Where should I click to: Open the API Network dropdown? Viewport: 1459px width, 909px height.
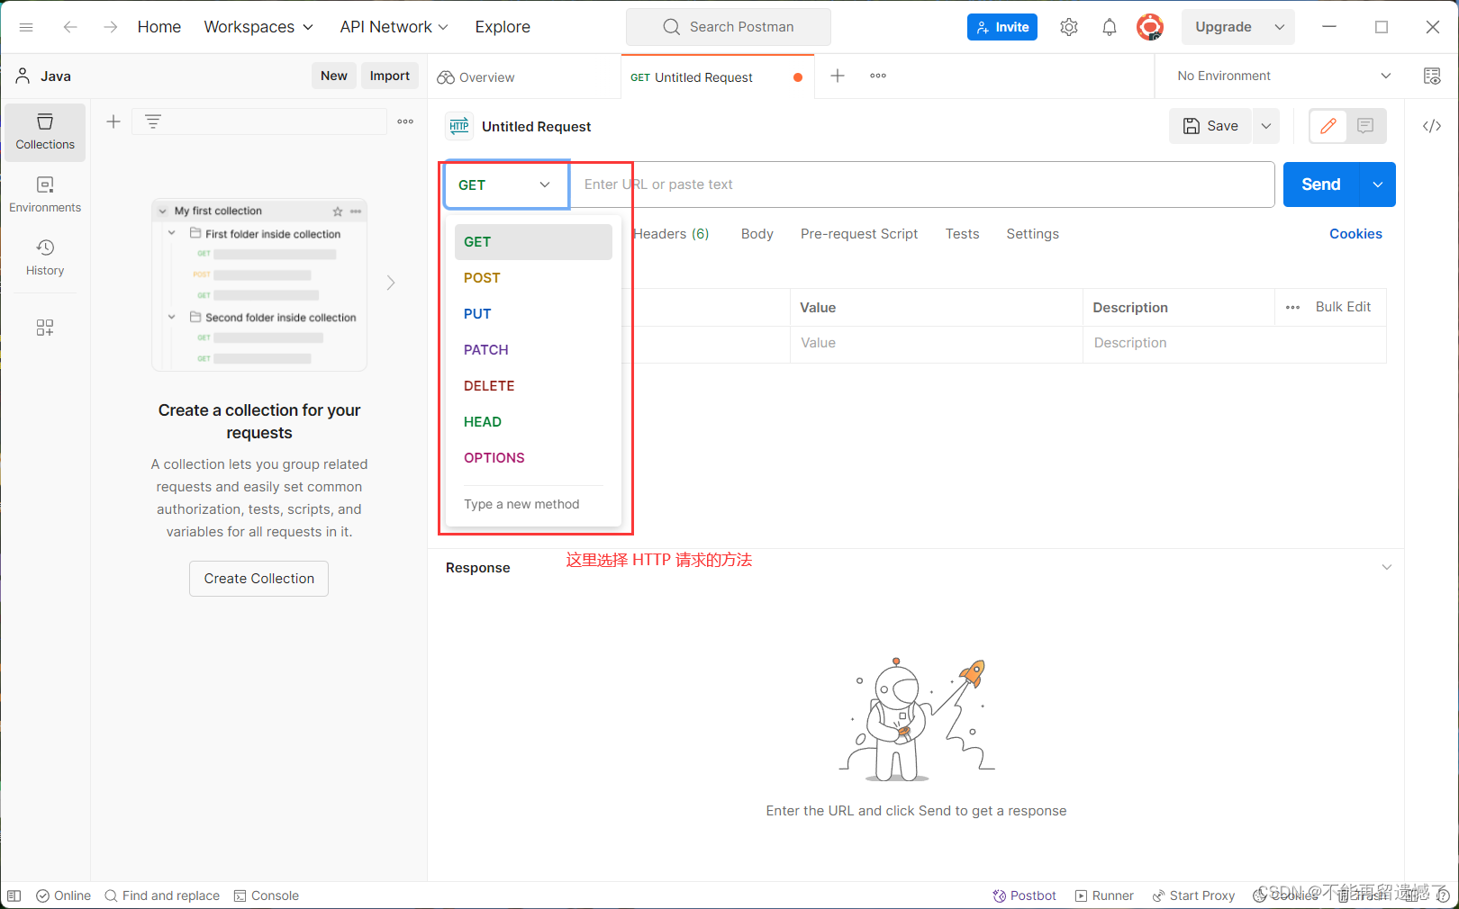click(394, 27)
